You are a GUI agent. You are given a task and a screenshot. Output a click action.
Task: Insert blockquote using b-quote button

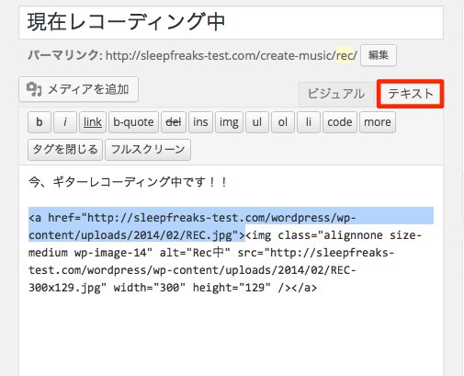pos(133,122)
